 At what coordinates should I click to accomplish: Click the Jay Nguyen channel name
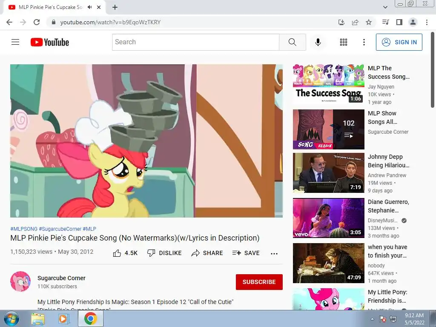tap(381, 87)
